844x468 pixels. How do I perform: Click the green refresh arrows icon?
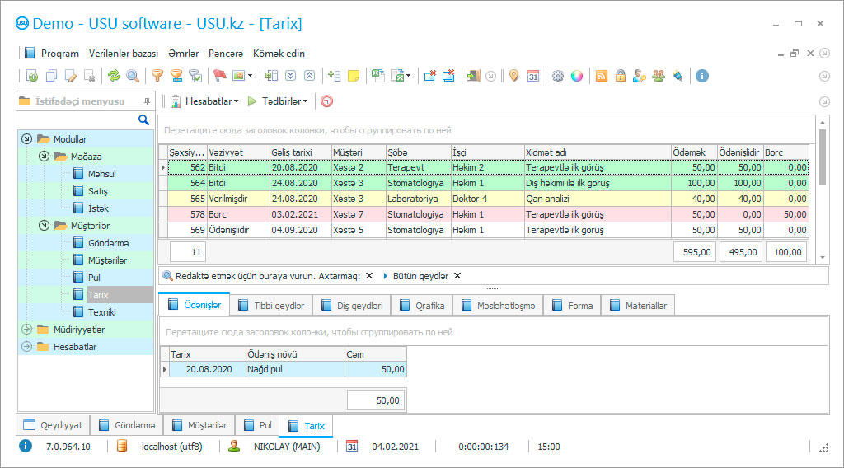[114, 76]
